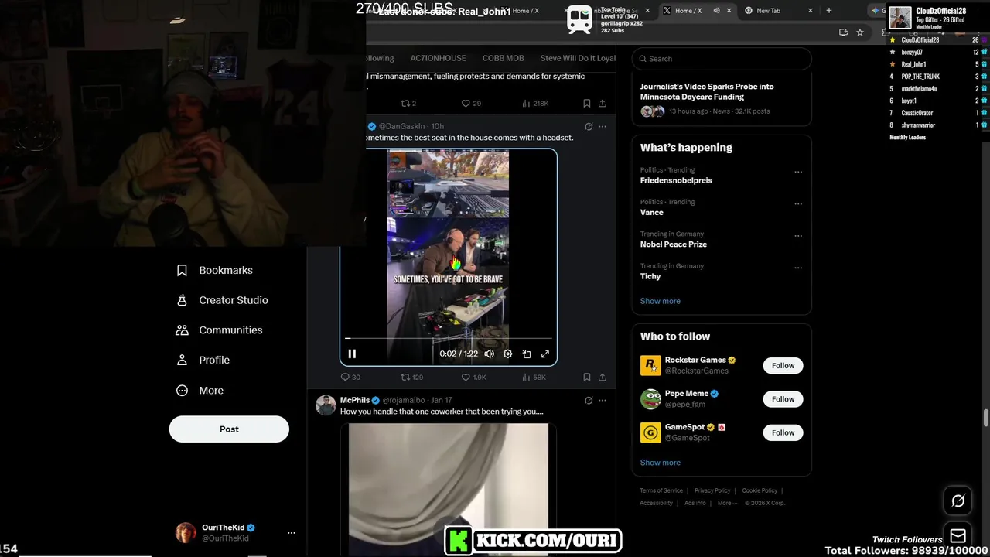Open more options for Vance trend

tap(798, 204)
